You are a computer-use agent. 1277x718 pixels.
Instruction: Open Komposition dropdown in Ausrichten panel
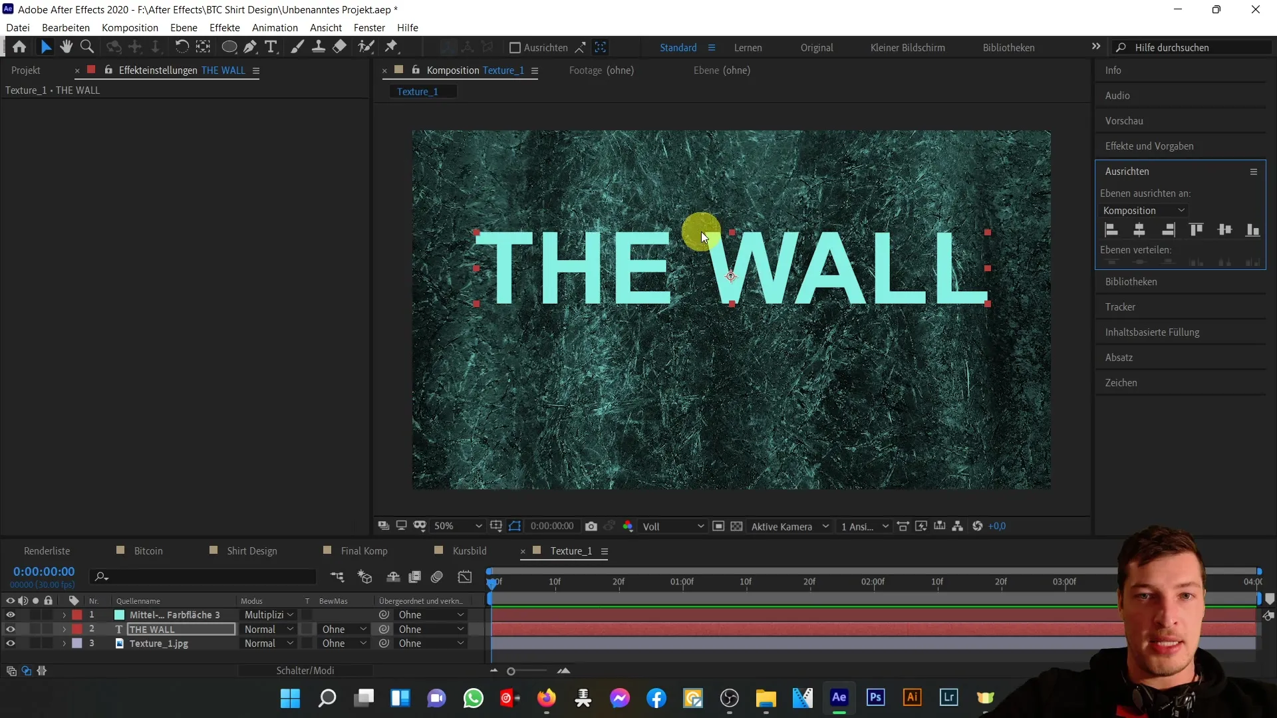(x=1143, y=211)
